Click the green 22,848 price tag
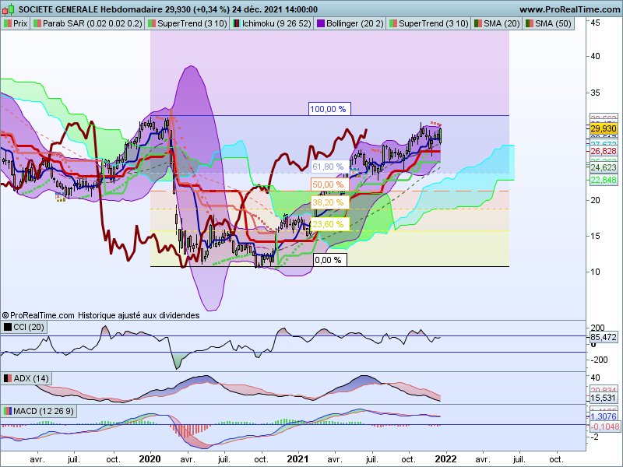 click(x=604, y=181)
